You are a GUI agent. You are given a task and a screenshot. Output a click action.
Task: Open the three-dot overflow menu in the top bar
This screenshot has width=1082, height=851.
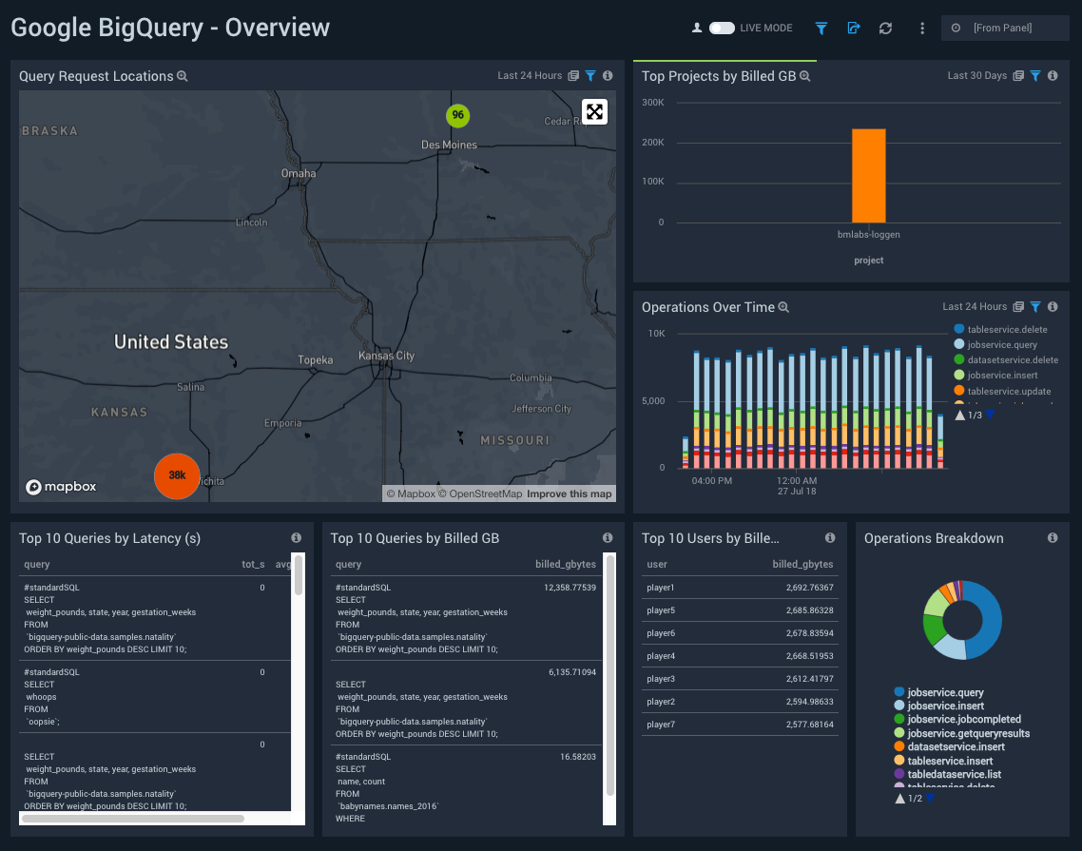click(921, 28)
